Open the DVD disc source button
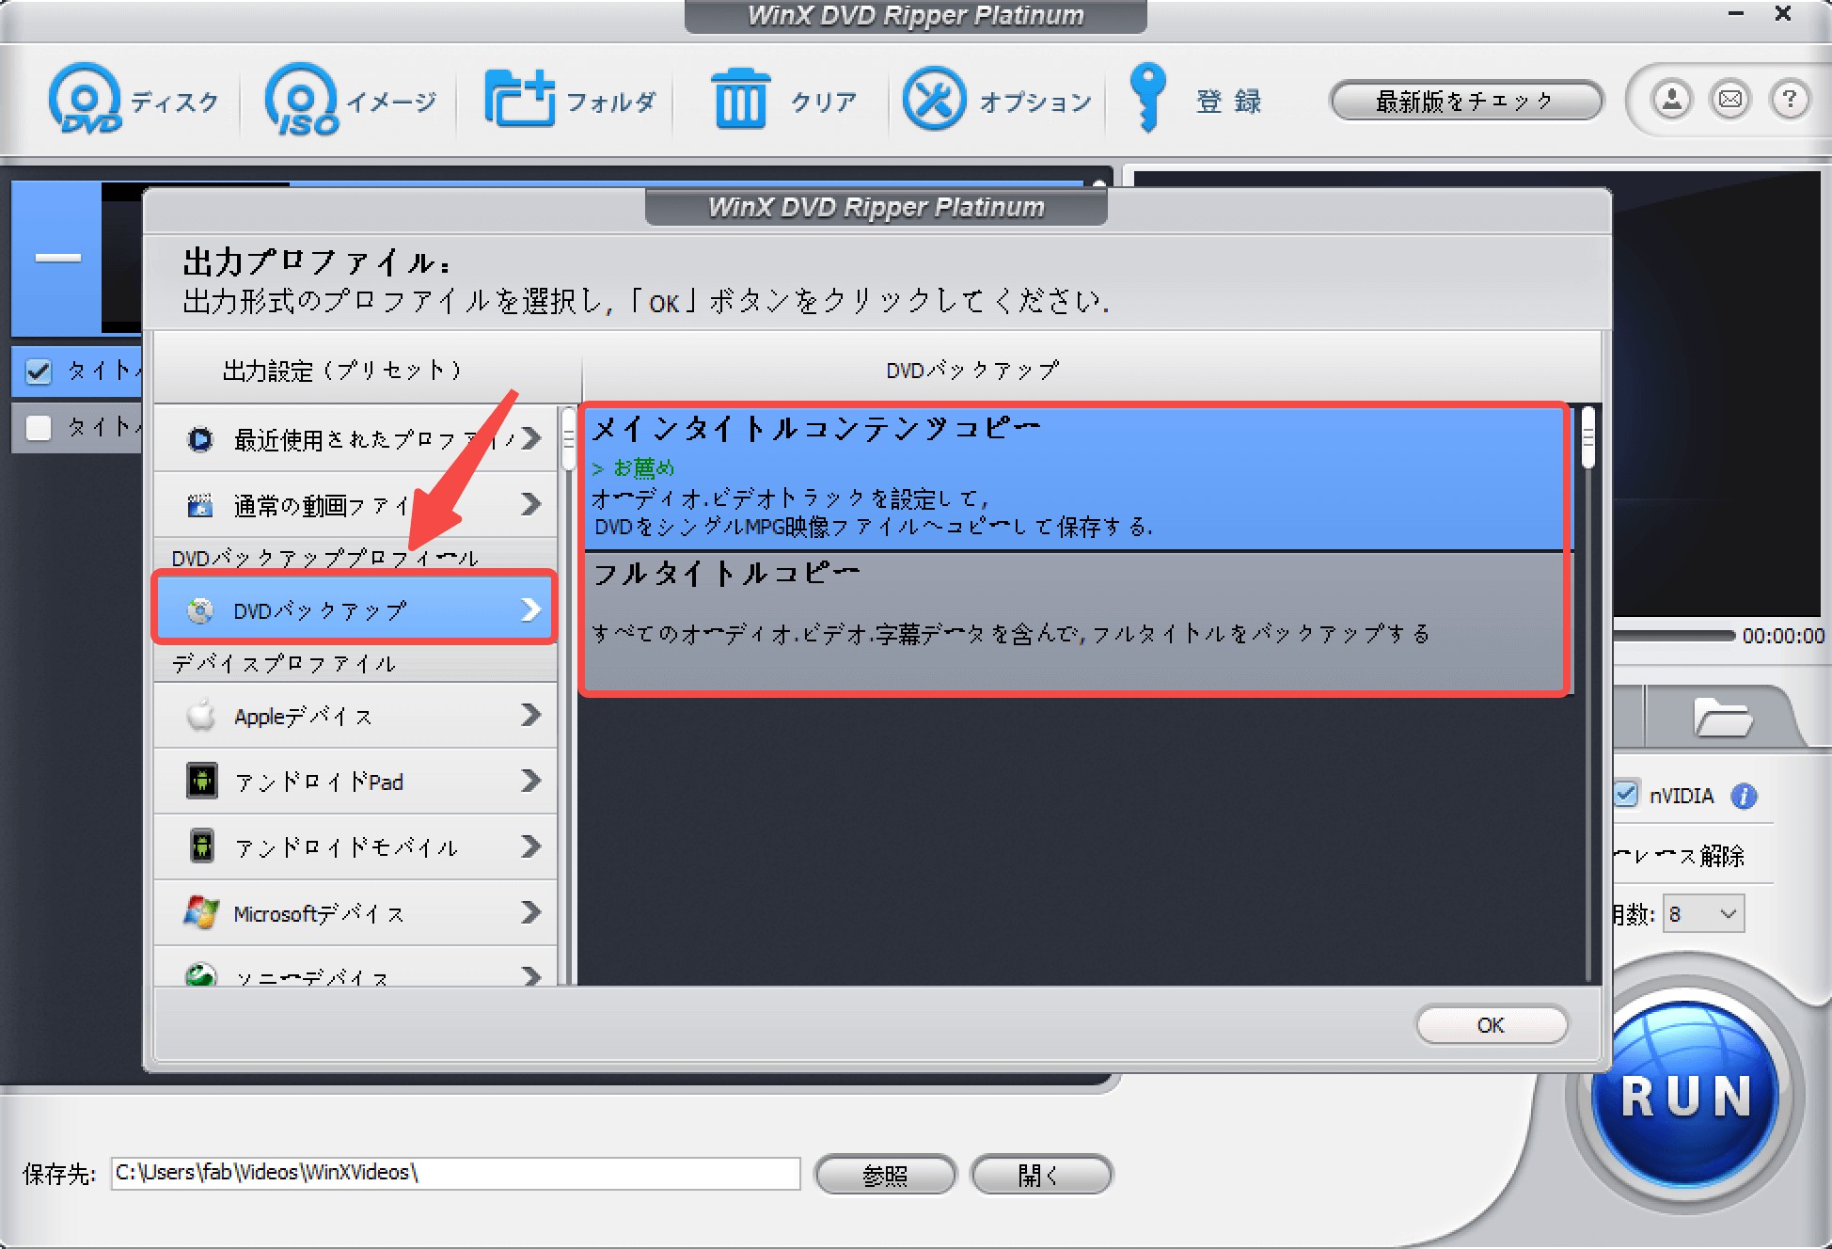This screenshot has height=1249, width=1832. pos(134,100)
